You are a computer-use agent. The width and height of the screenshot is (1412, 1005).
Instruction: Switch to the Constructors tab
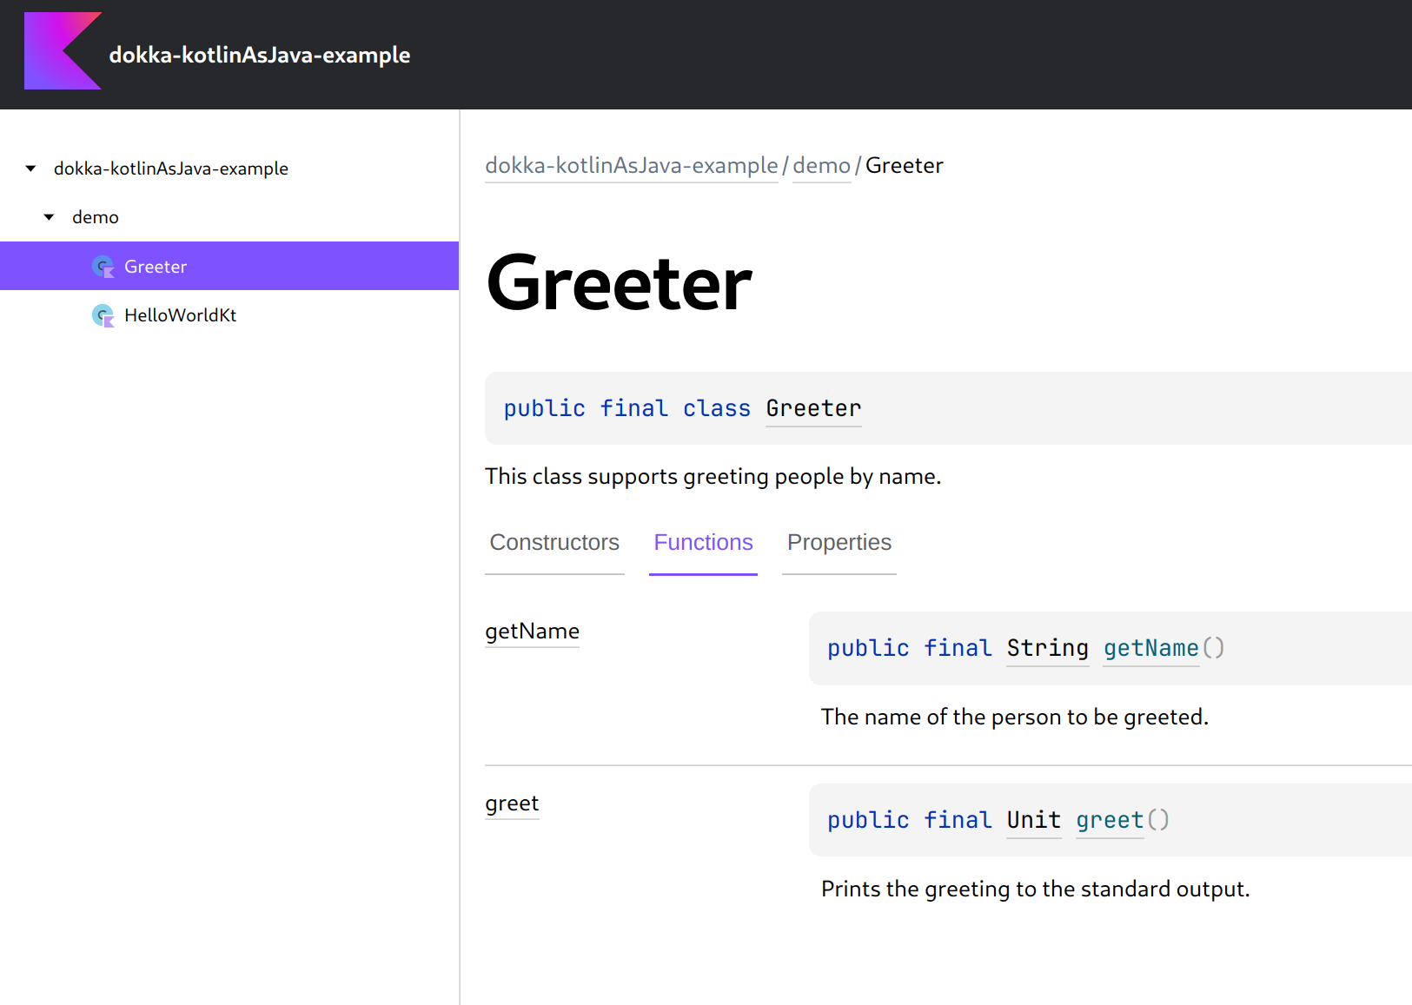click(x=554, y=543)
